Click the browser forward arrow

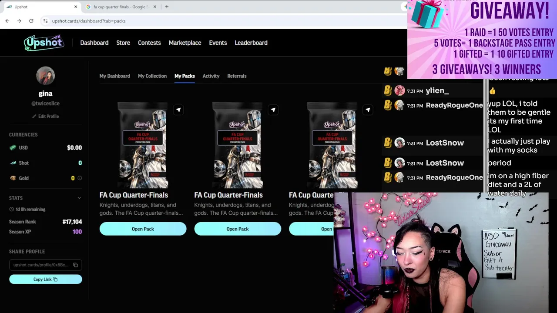(x=19, y=21)
